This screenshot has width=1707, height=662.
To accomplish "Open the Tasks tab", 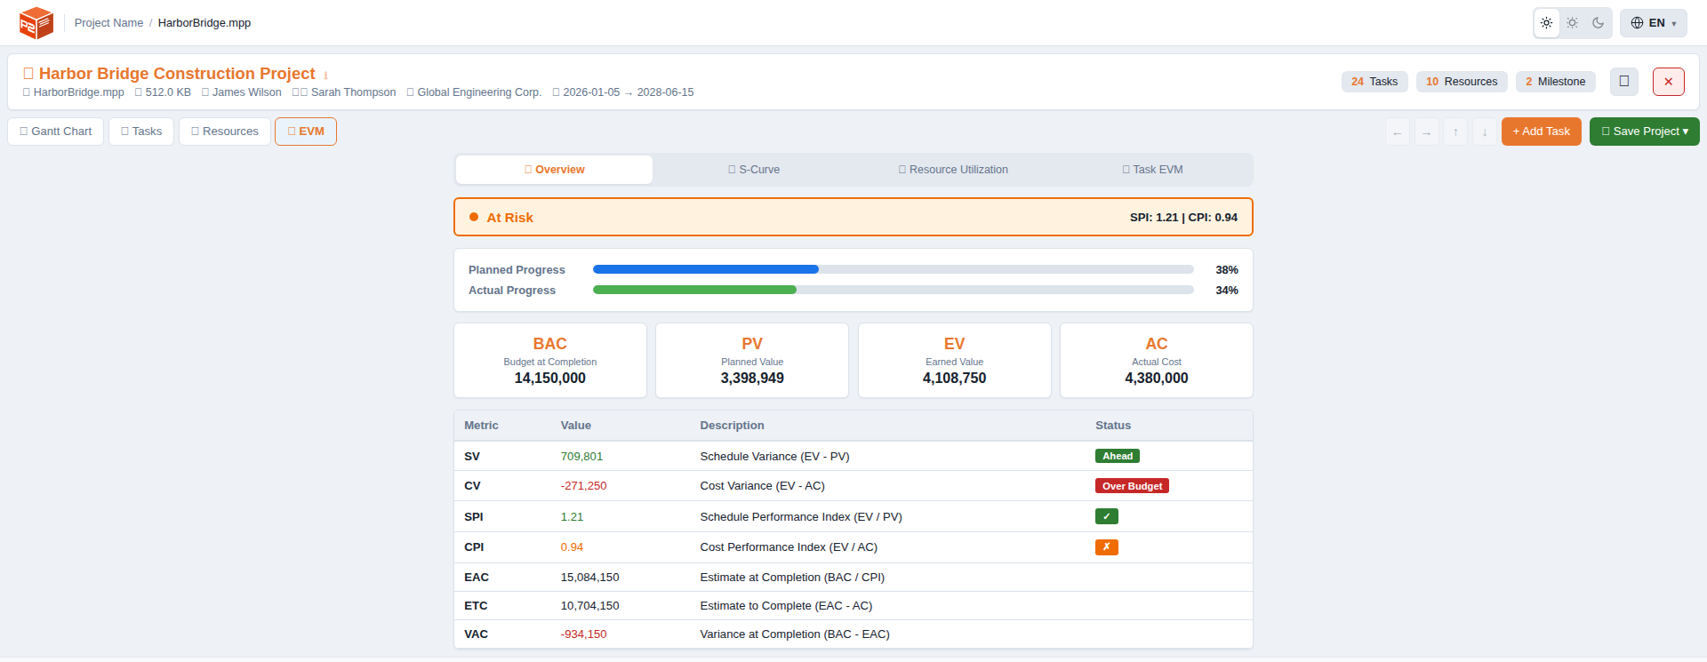I will [x=141, y=132].
